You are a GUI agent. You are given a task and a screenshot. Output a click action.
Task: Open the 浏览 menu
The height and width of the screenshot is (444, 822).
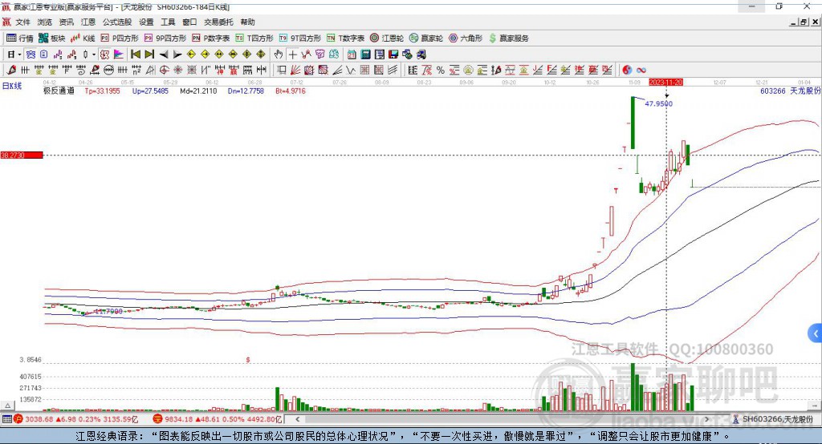45,22
